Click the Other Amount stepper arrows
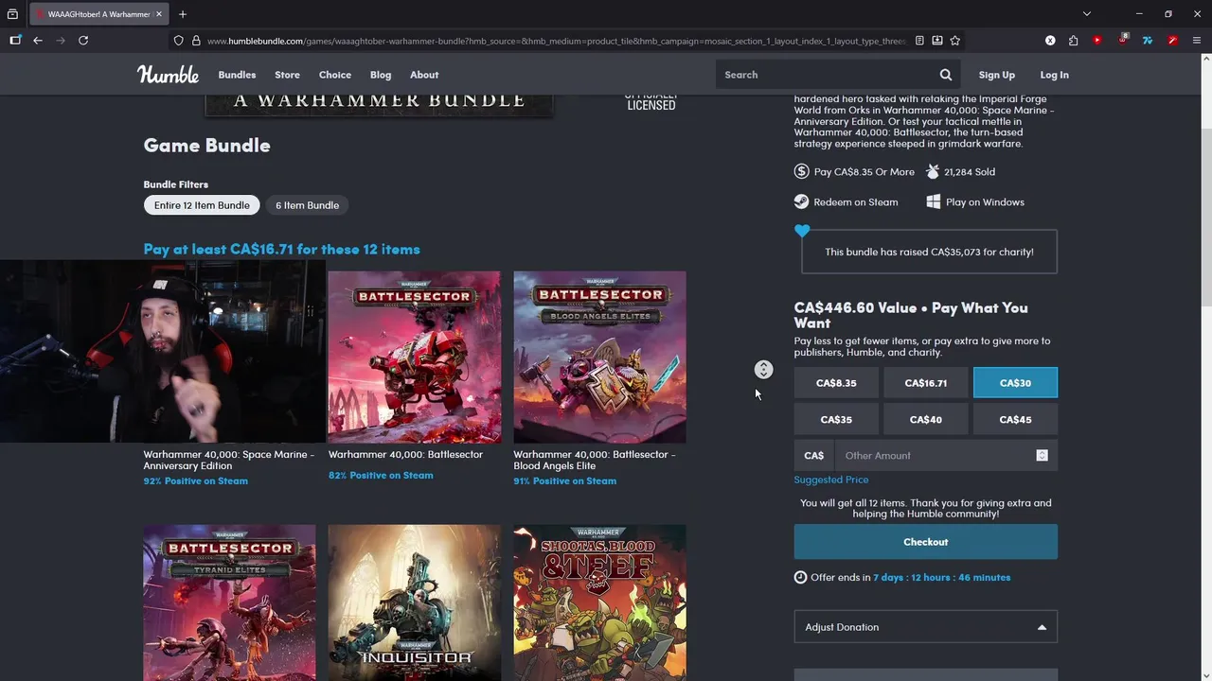The width and height of the screenshot is (1212, 681). tap(1042, 455)
